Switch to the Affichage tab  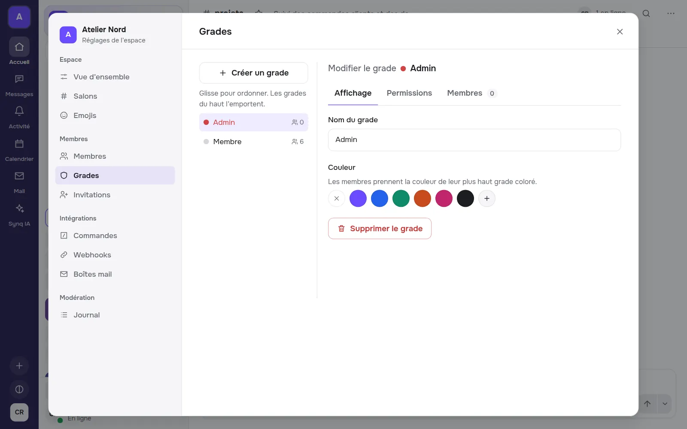tap(353, 93)
